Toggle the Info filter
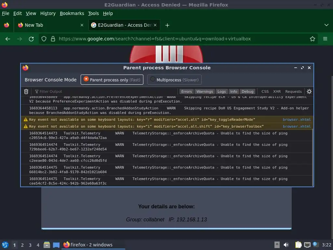Image resolution: width=333 pixels, height=250 pixels. [x=233, y=91]
